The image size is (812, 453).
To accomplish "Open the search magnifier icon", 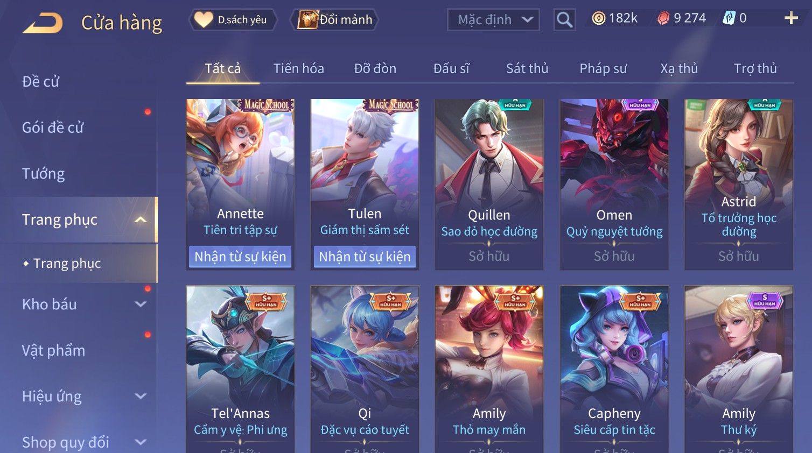I will click(564, 20).
